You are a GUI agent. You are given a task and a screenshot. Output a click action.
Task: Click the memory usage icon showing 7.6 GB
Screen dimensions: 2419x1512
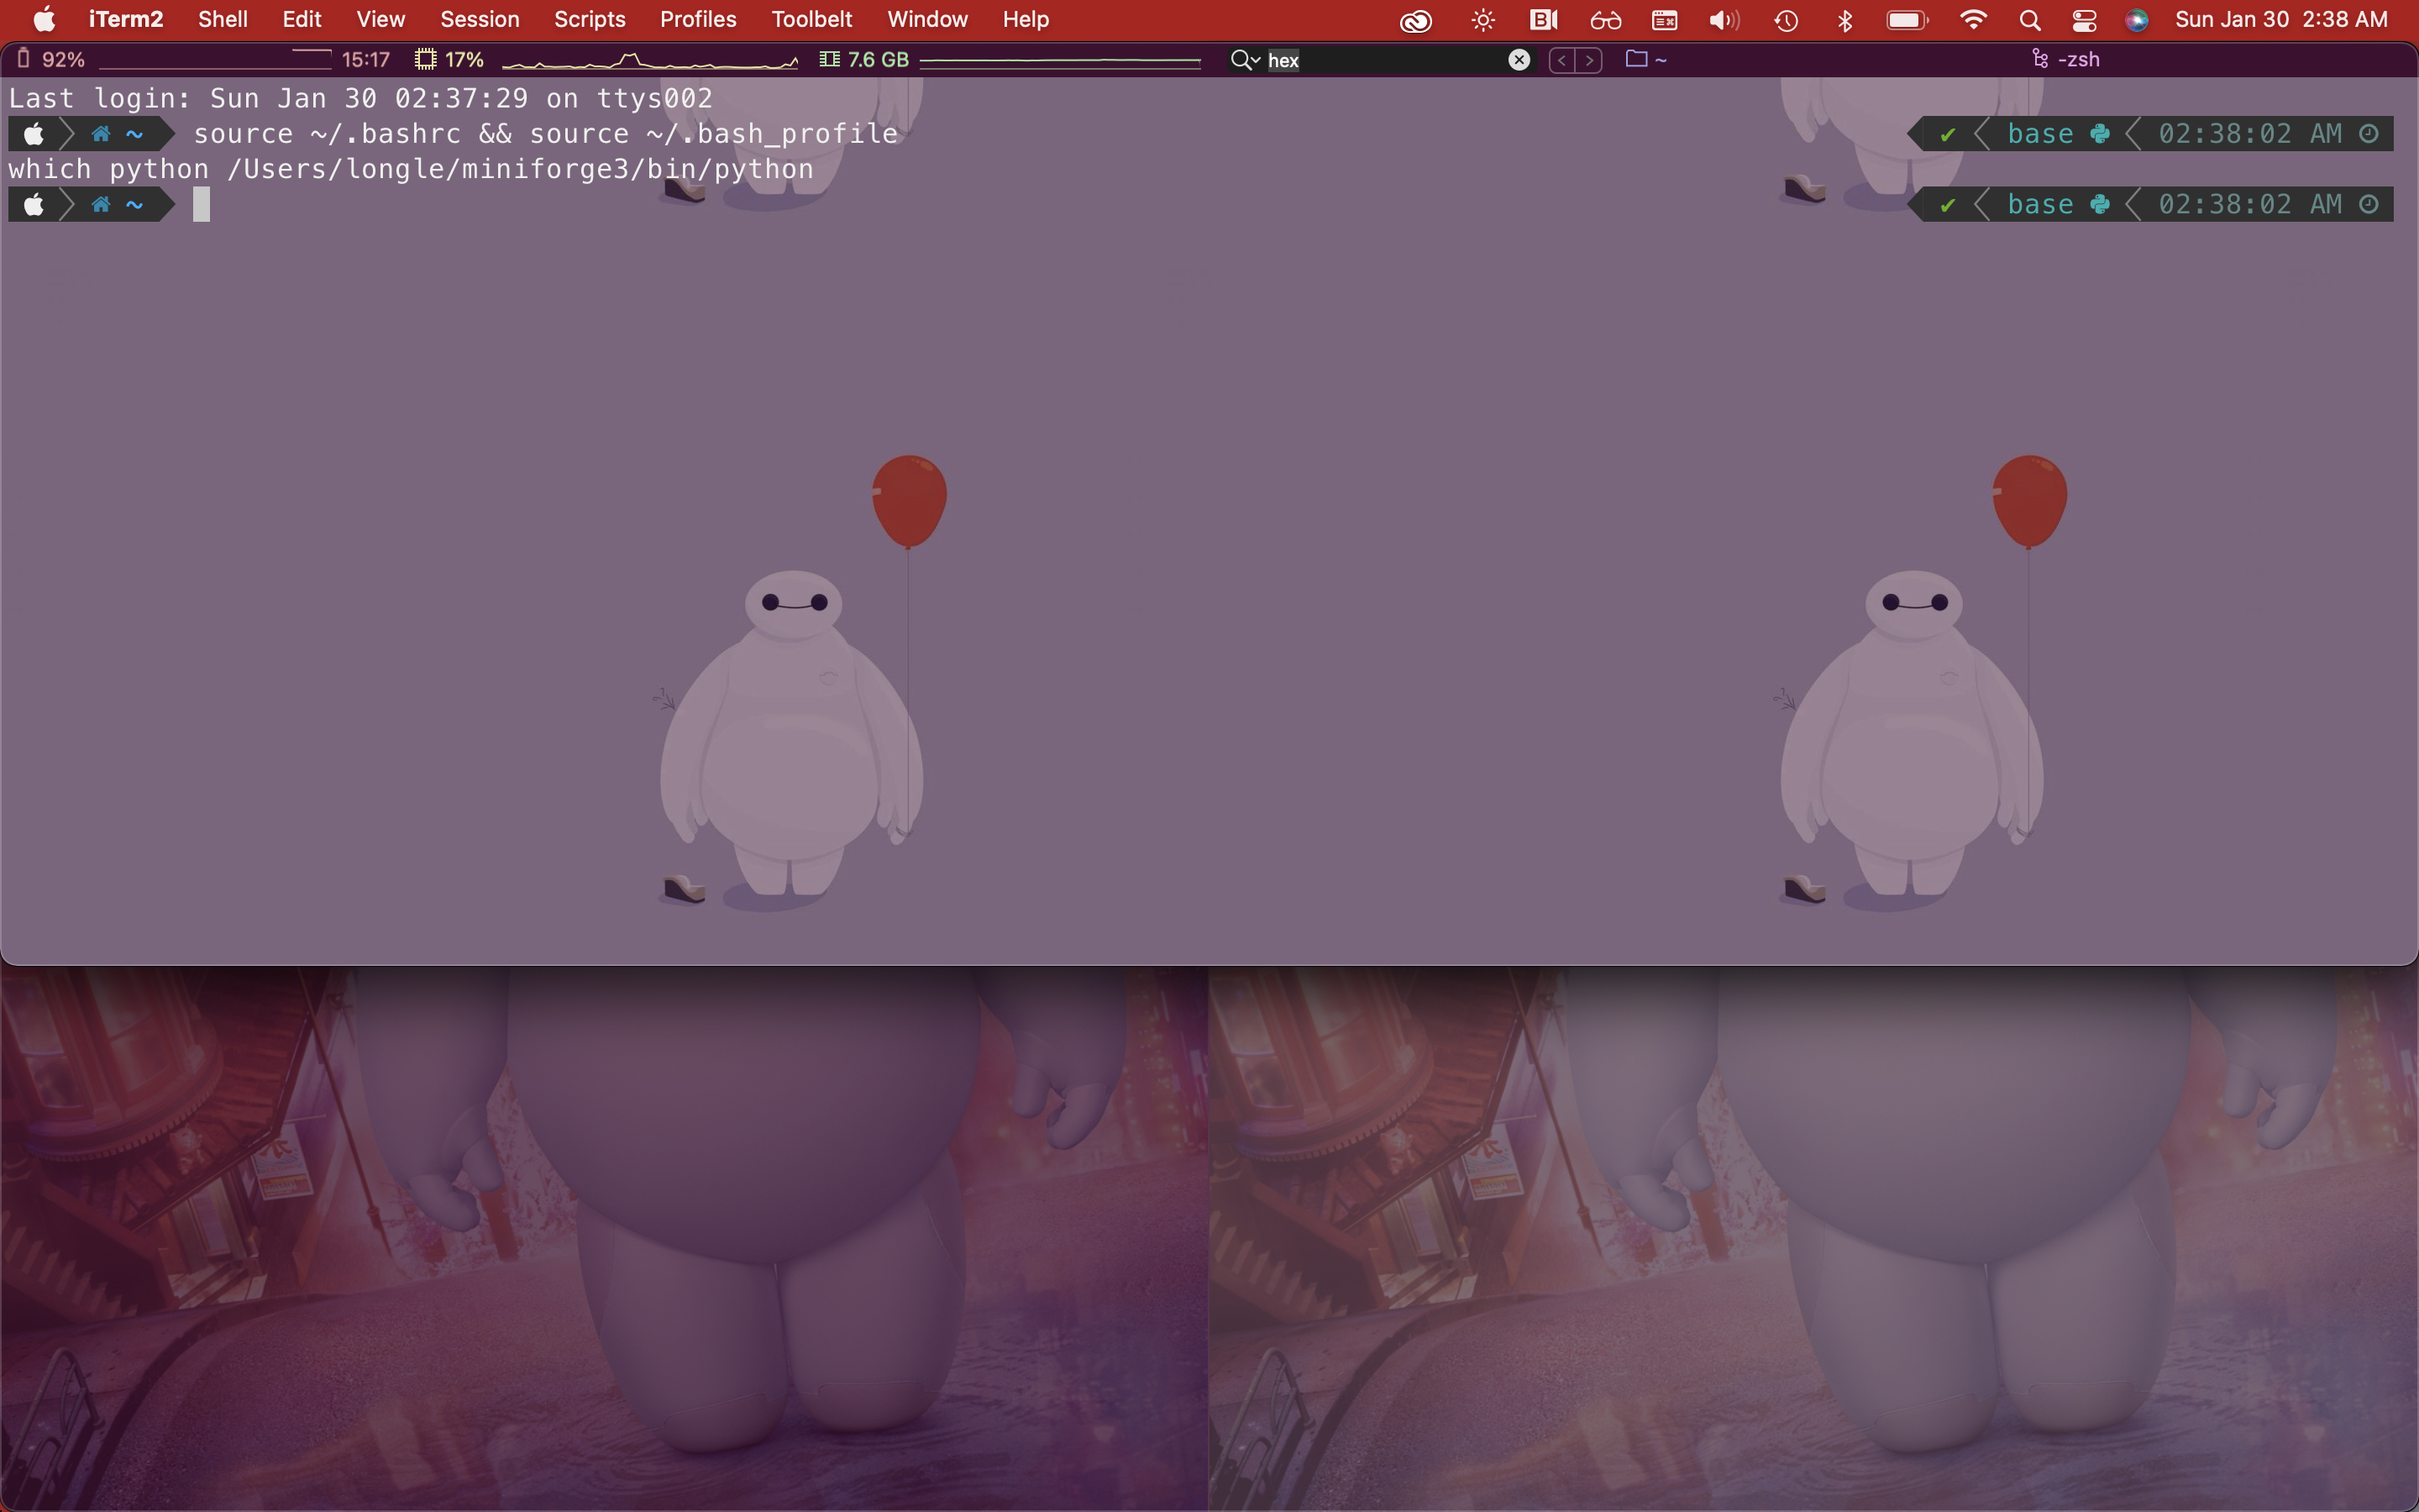(829, 59)
